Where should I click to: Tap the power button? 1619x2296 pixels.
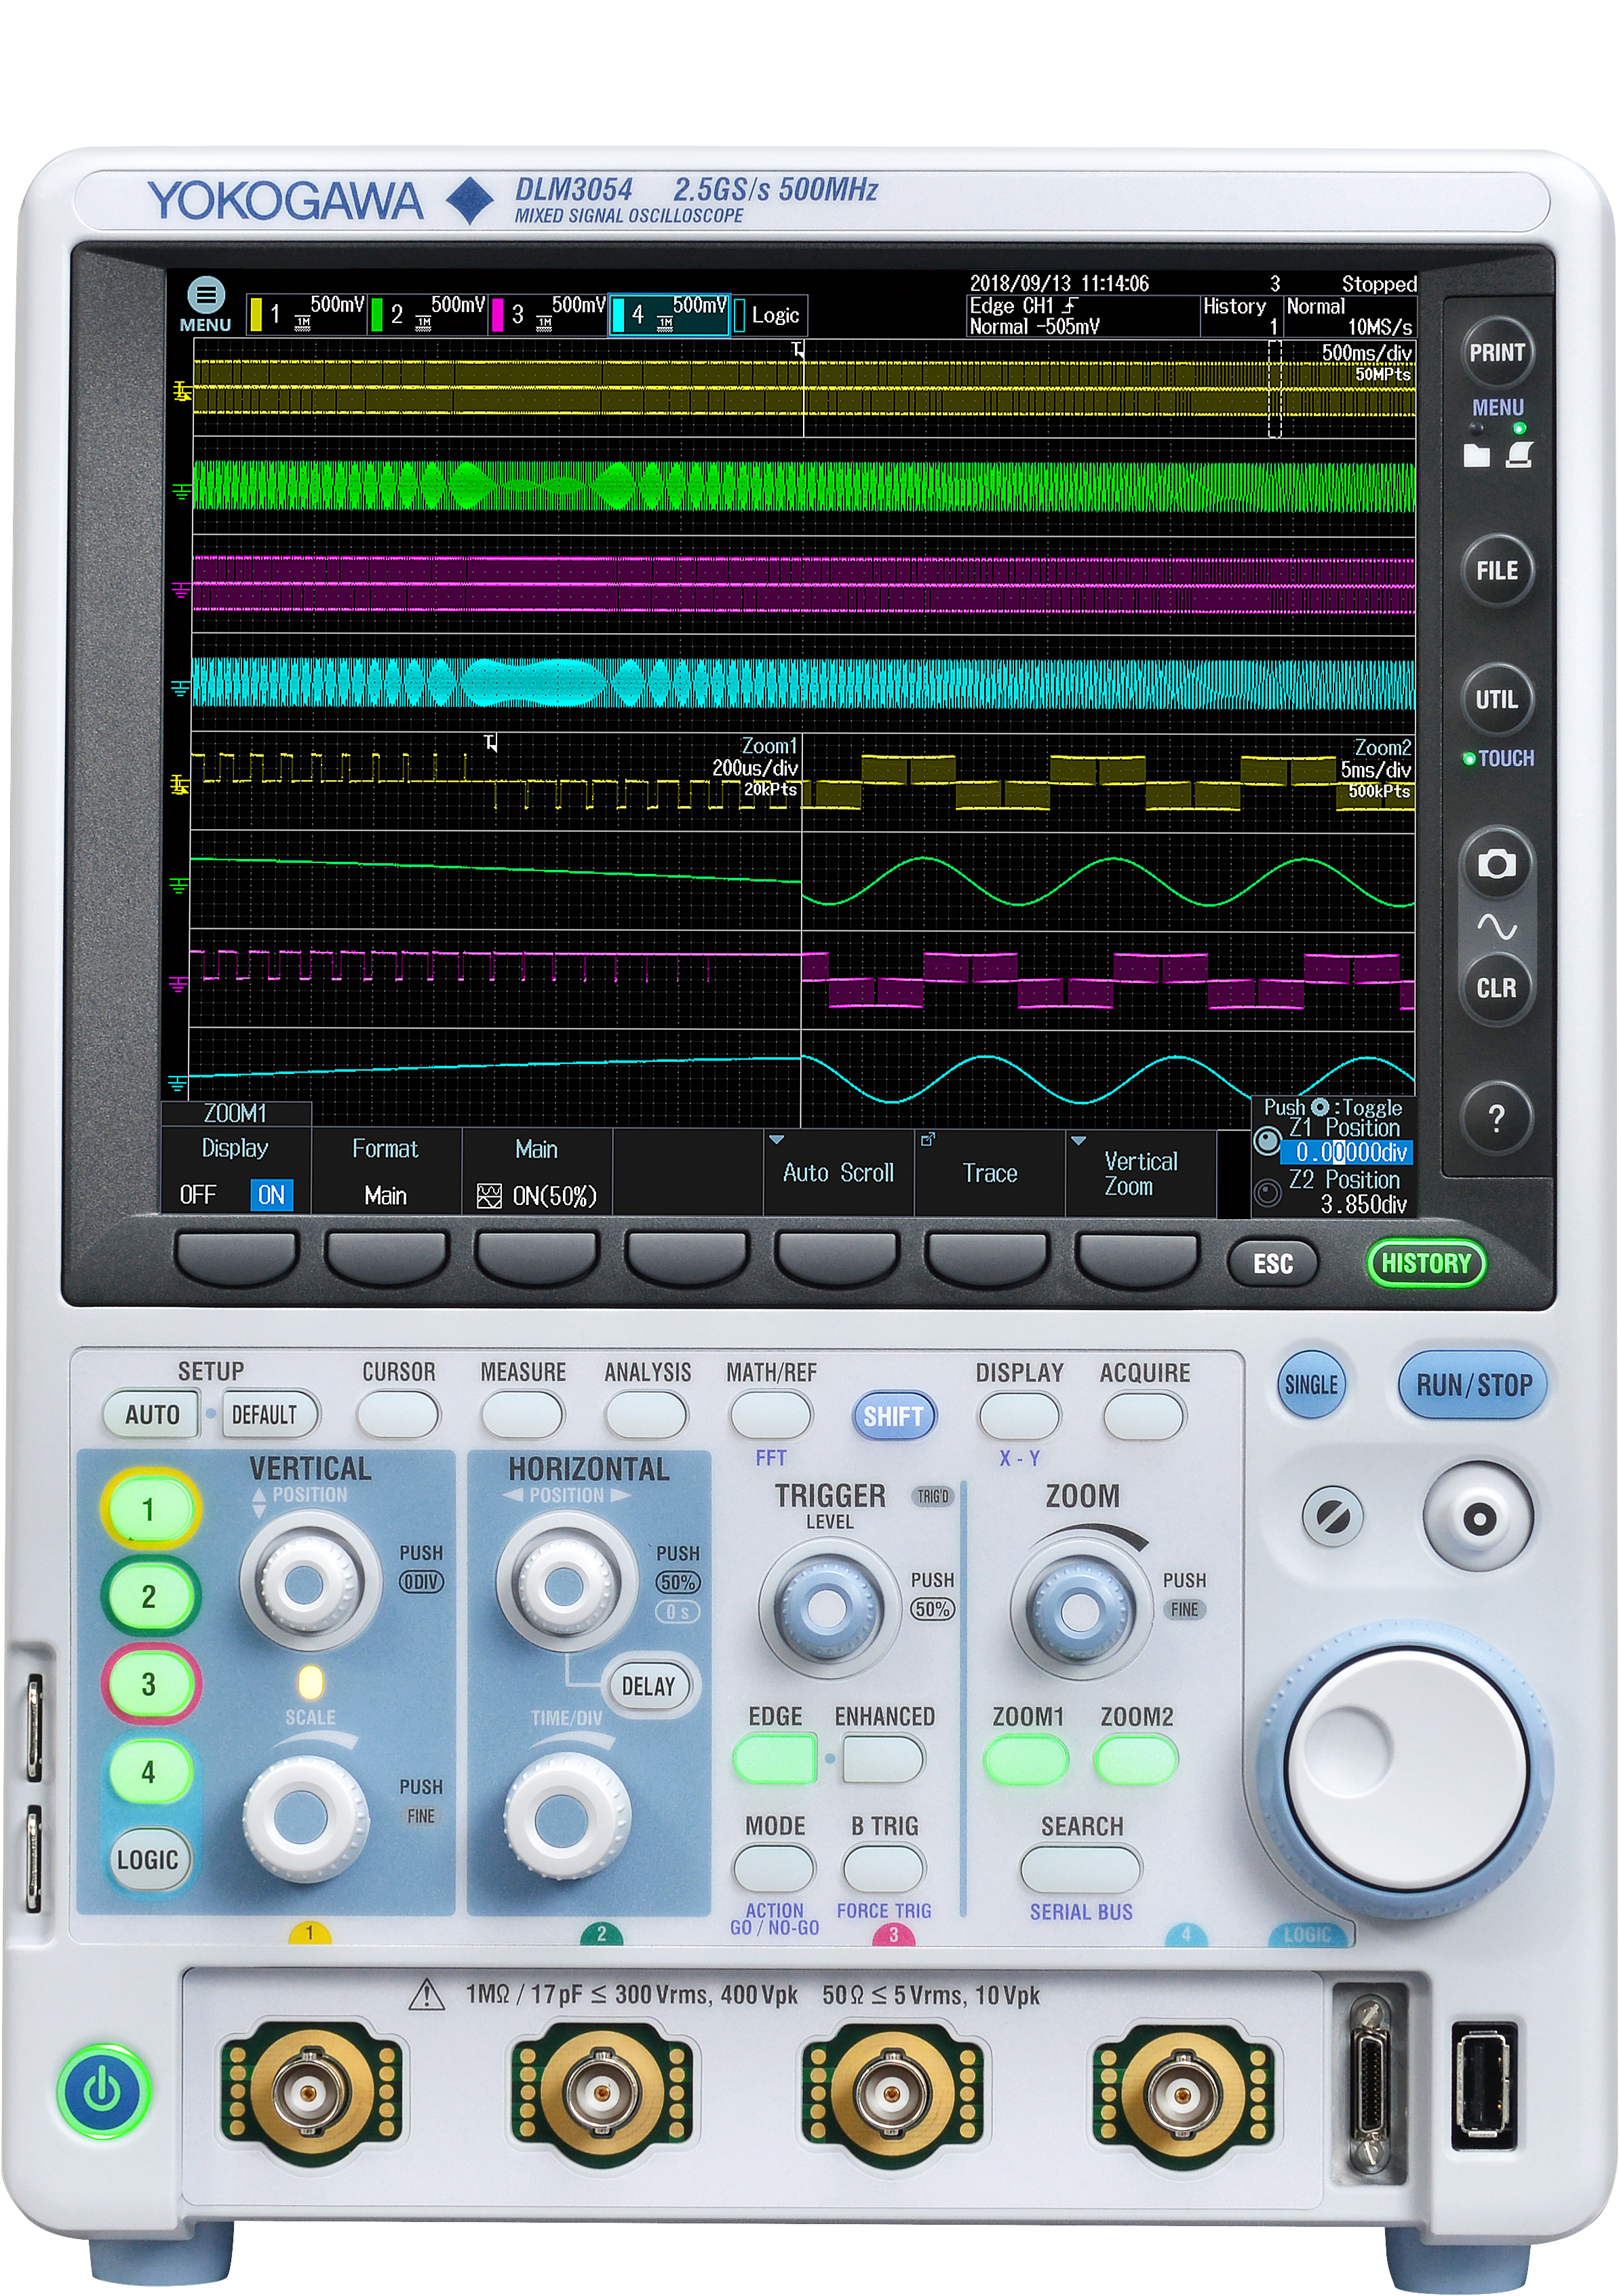point(103,2091)
